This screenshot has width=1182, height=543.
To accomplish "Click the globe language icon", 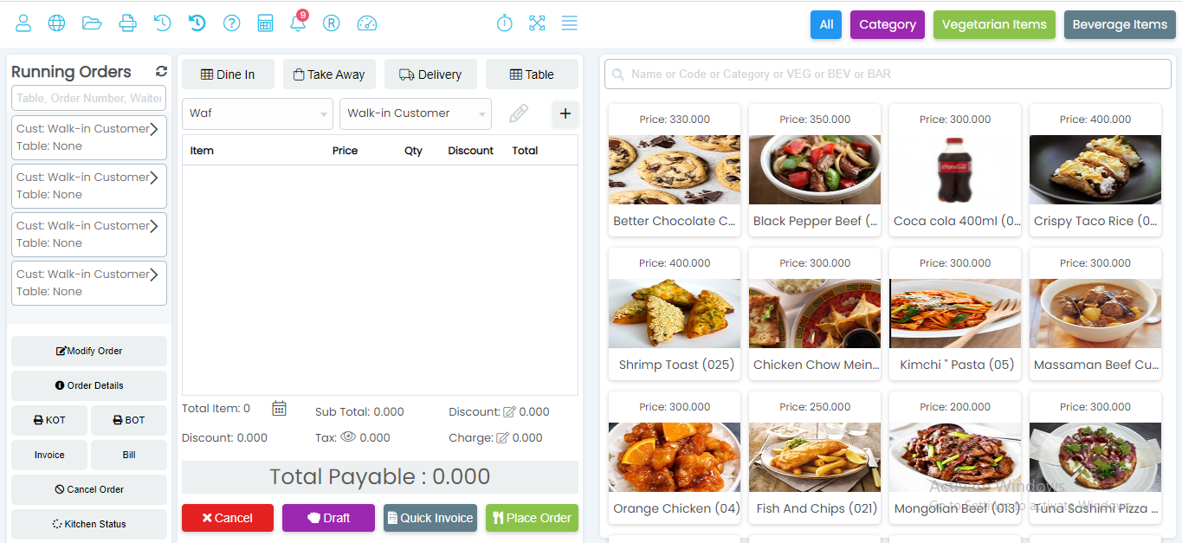I will (x=57, y=23).
